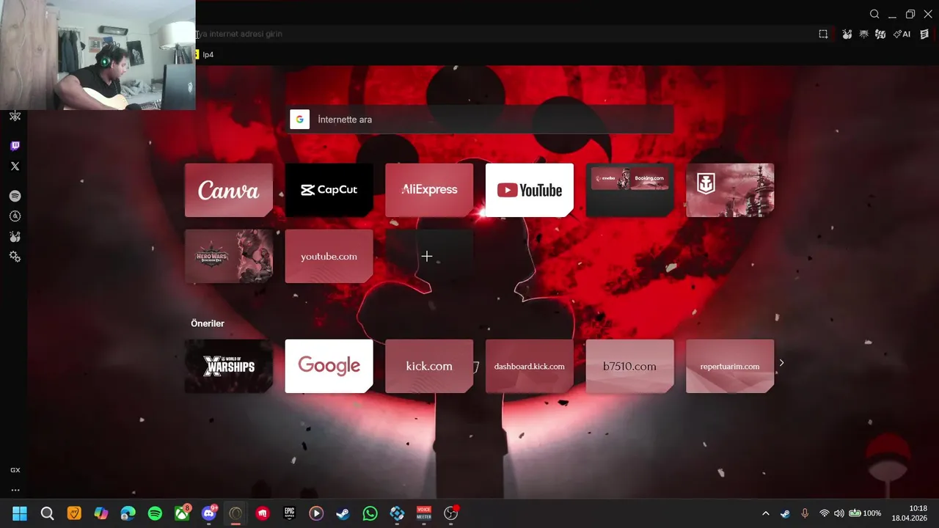Click the Google logo in the search box

[299, 120]
